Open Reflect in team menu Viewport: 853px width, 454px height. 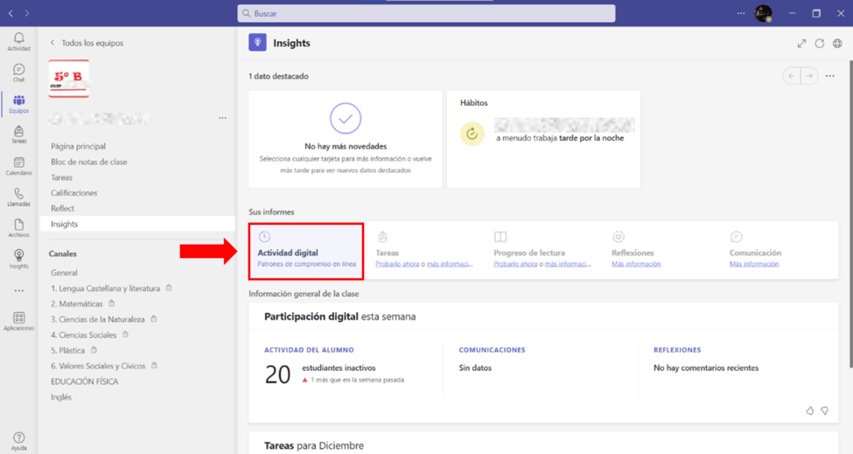(x=63, y=208)
